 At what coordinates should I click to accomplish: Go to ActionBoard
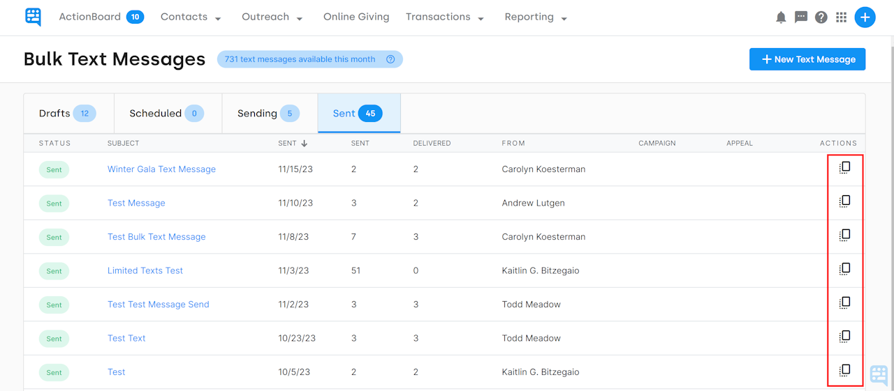(89, 17)
